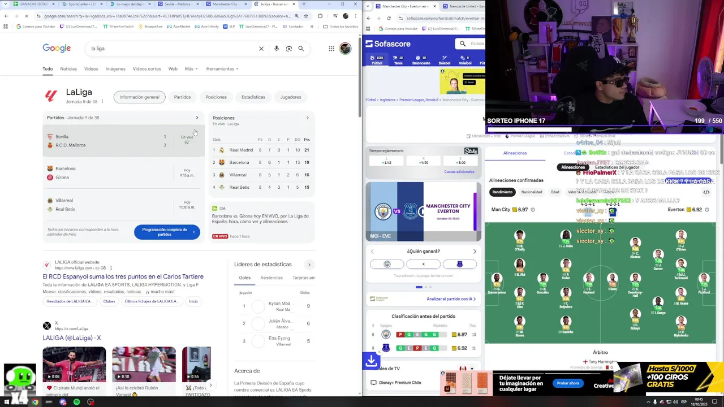The image size is (724, 407).
Task: Open the Asistencias stats tab
Action: (x=271, y=278)
